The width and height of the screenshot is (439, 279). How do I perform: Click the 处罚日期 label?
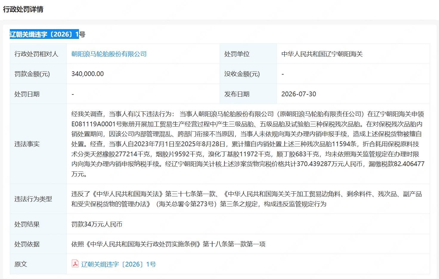[x=27, y=94]
